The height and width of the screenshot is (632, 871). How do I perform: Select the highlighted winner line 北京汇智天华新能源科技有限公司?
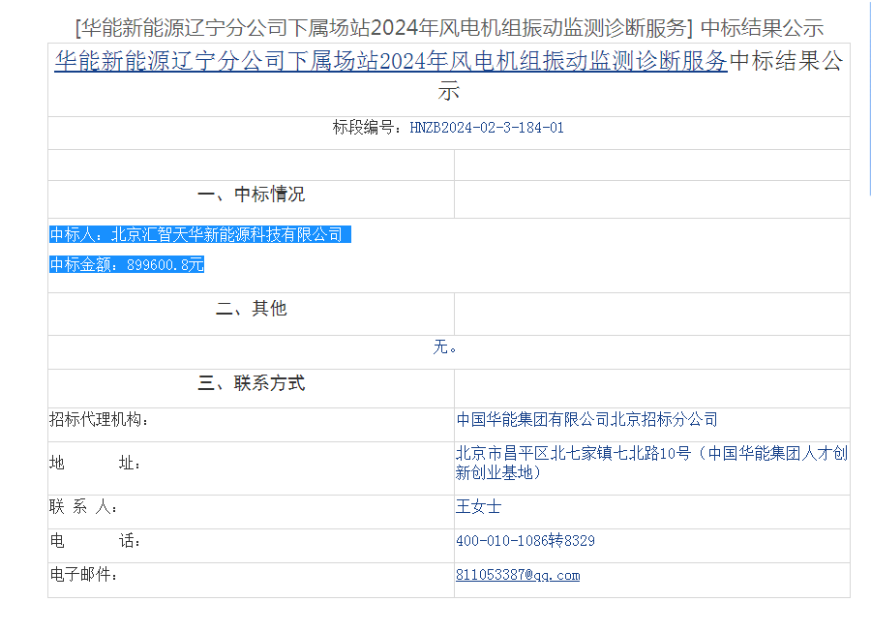pyautogui.click(x=226, y=235)
